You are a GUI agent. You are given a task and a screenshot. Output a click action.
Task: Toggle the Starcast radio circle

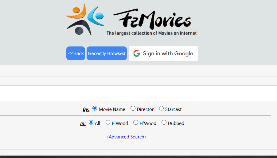161,108
